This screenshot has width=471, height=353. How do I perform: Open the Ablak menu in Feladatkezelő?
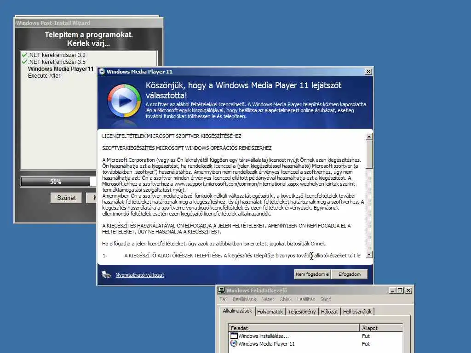pyautogui.click(x=286, y=299)
